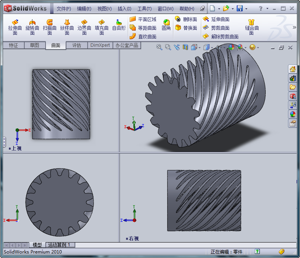Click the Edit Appearance color ball icon
The height and width of the screenshot is (258, 300).
point(231,47)
